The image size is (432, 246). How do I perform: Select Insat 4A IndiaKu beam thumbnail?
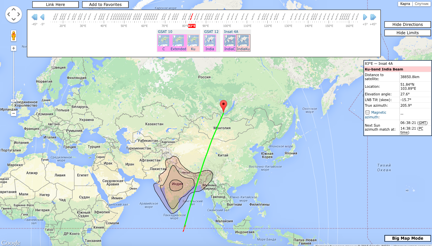coord(243,43)
